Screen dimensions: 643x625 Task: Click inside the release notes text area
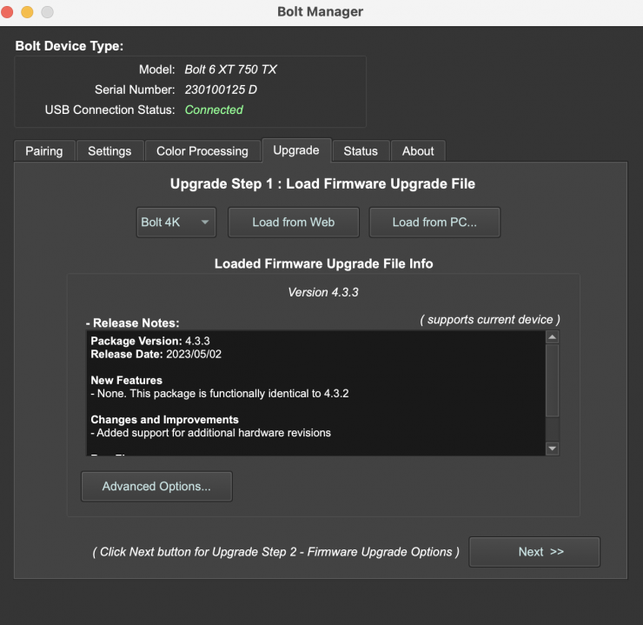(x=315, y=393)
